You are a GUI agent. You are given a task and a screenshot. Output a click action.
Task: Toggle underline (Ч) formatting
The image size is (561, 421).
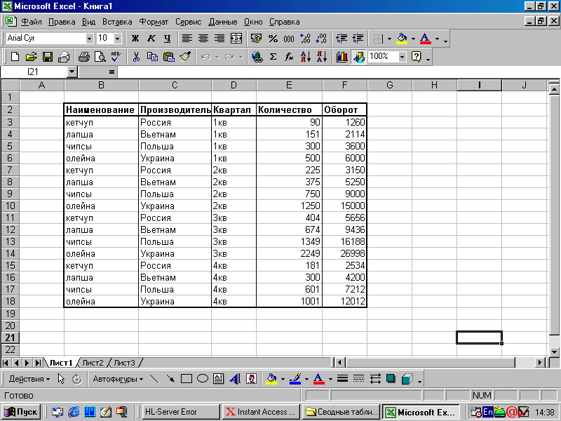[x=167, y=39]
